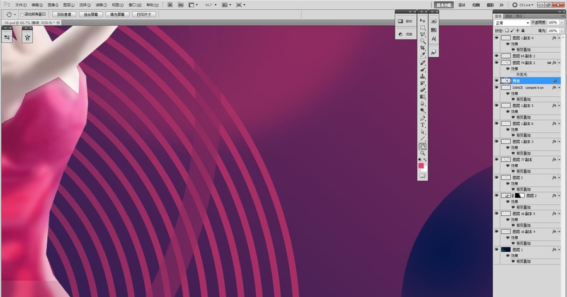Collapse effects of layer 图层 1 副本 4
The image size is (567, 297).
pyautogui.click(x=559, y=38)
